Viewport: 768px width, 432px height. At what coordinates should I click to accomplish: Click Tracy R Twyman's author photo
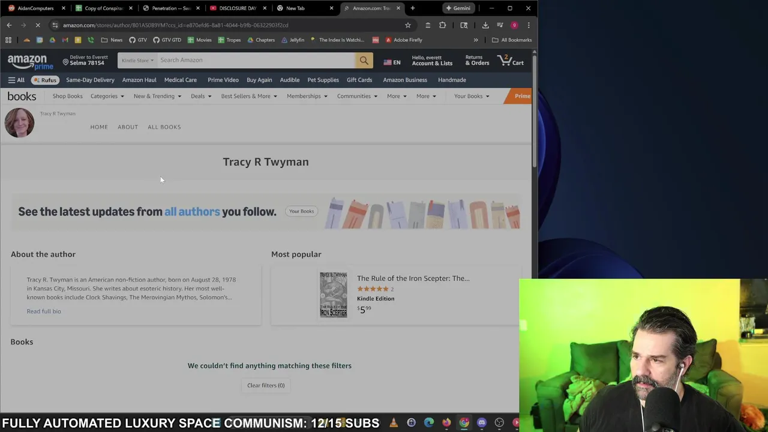(x=19, y=123)
